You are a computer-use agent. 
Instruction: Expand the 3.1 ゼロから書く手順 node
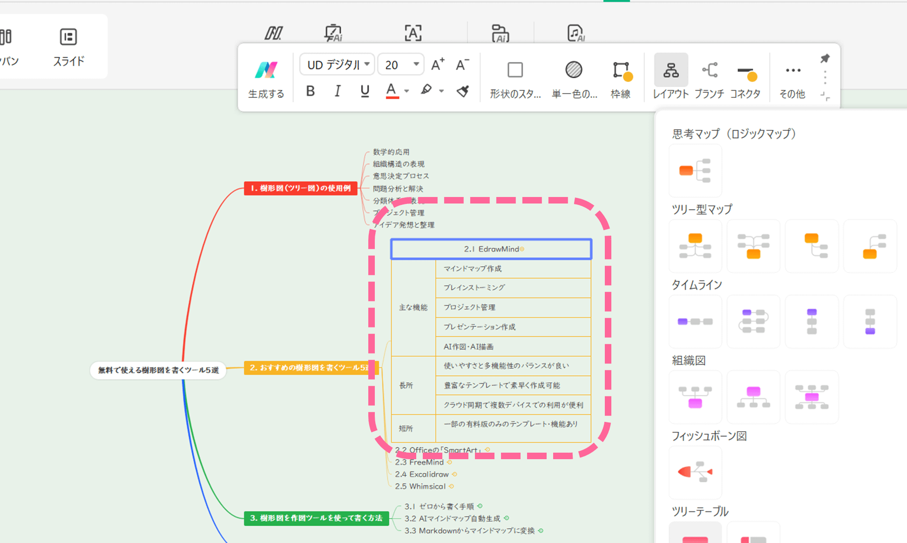click(480, 506)
